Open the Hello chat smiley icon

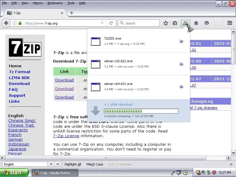tap(207, 23)
